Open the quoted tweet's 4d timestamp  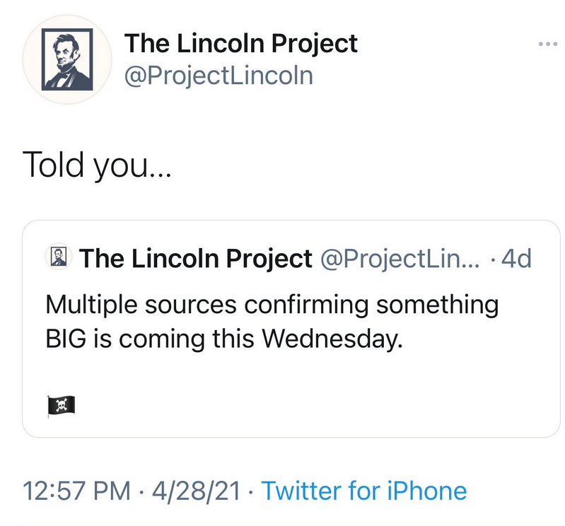click(516, 259)
